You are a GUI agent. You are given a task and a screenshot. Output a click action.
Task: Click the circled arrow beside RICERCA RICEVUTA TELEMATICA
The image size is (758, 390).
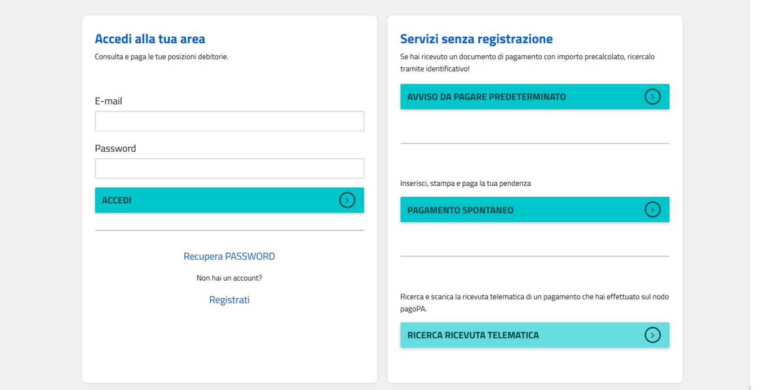coord(652,335)
